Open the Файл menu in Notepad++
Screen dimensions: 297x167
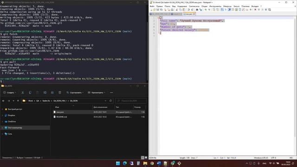coord(152,6)
